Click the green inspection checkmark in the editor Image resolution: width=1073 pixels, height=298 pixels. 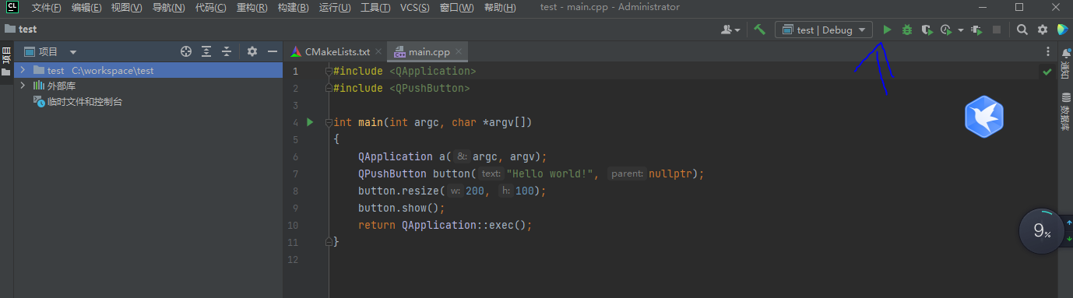point(1047,72)
